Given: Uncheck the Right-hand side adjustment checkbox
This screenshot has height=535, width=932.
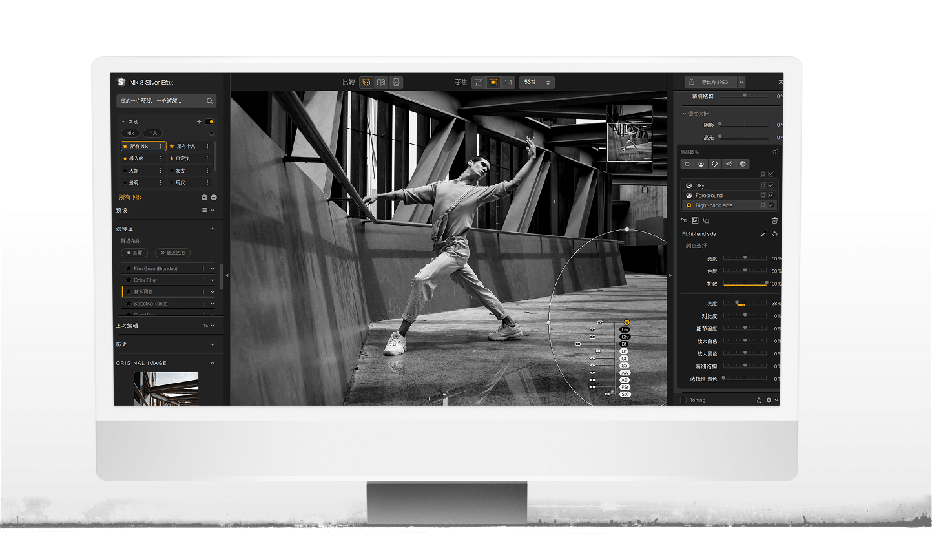Looking at the screenshot, I should click(771, 205).
